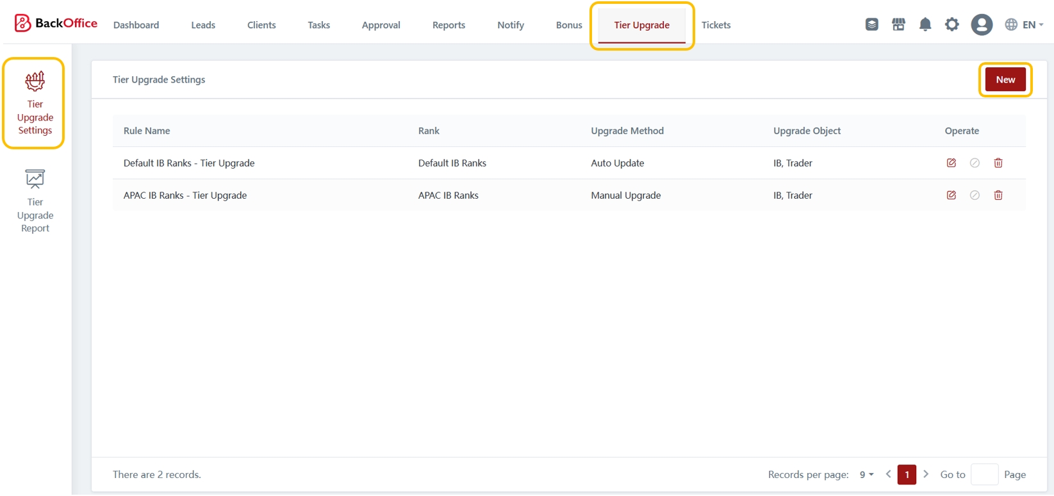Click the Go to page input field
Image resolution: width=1054 pixels, height=496 pixels.
click(984, 475)
